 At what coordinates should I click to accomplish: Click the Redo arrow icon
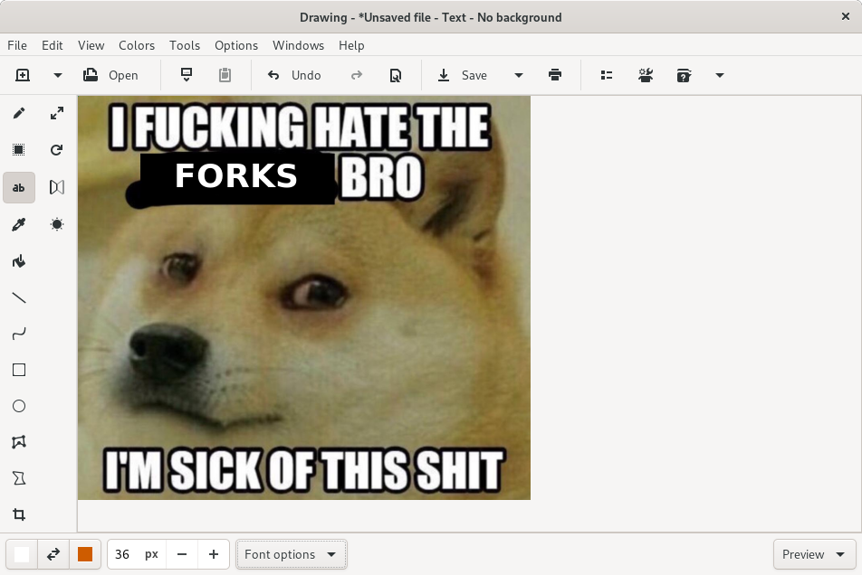click(357, 75)
